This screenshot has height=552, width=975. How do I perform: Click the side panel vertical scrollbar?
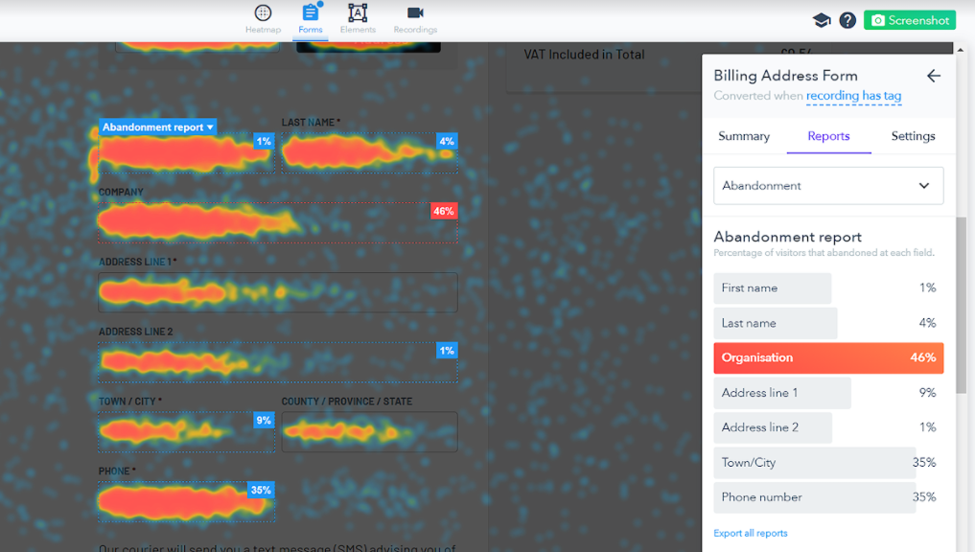[962, 305]
